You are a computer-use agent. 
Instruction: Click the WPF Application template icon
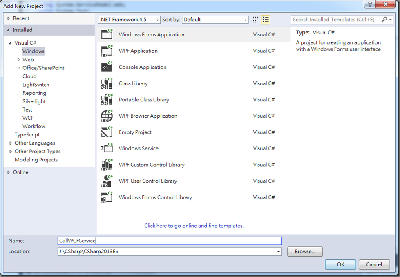(x=107, y=51)
